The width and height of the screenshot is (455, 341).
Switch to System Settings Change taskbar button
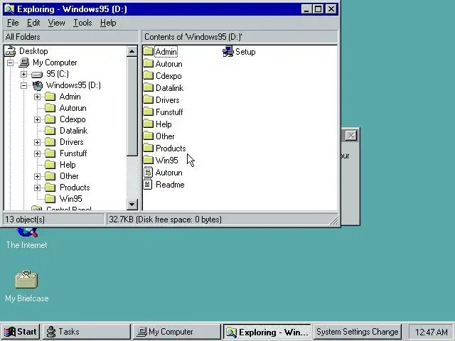click(357, 332)
